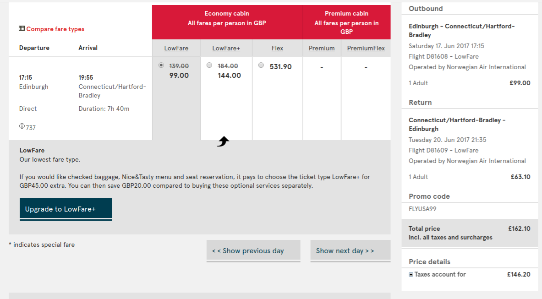
Task: Open the LowFare column header link
Action: tap(176, 49)
